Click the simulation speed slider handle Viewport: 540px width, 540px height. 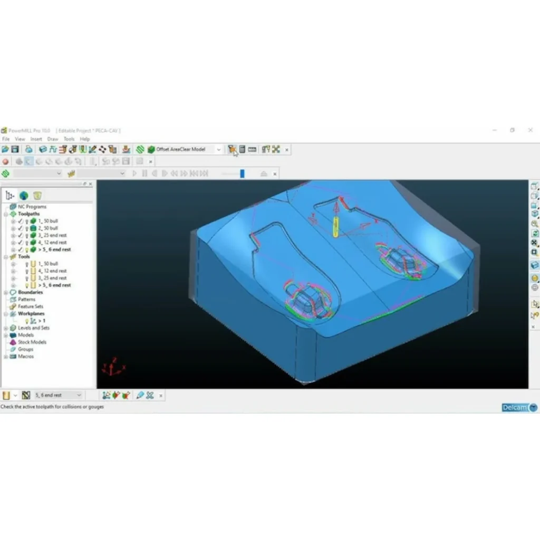(x=242, y=173)
